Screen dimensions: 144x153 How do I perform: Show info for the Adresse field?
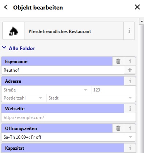pos(130,81)
